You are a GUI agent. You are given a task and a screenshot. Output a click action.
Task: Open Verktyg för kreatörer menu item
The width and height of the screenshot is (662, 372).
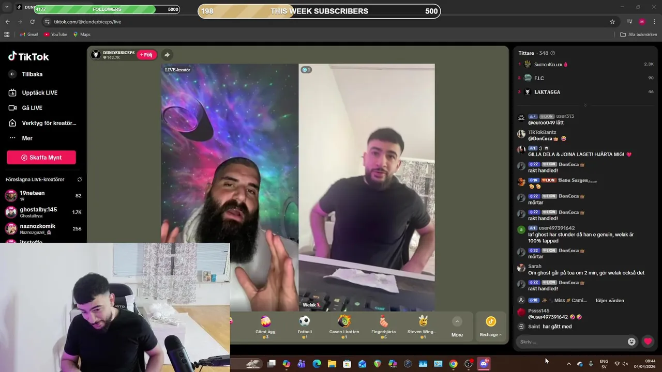[x=42, y=123]
